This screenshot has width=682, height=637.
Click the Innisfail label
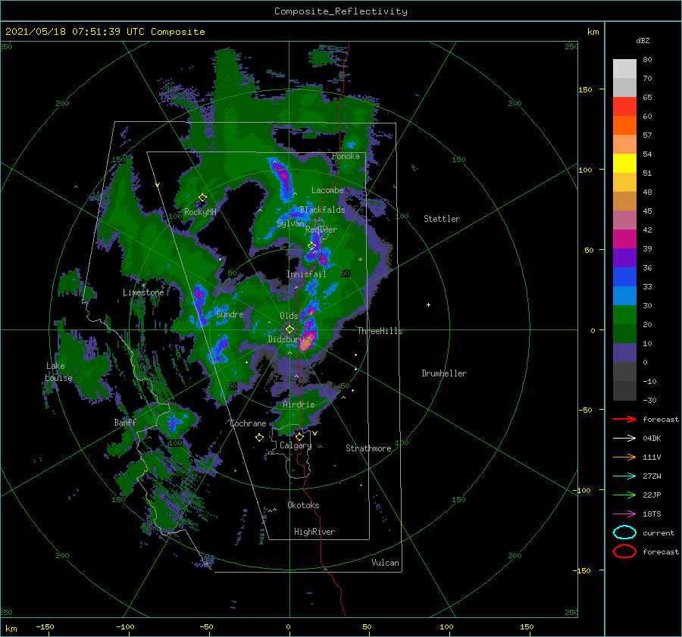(x=307, y=274)
